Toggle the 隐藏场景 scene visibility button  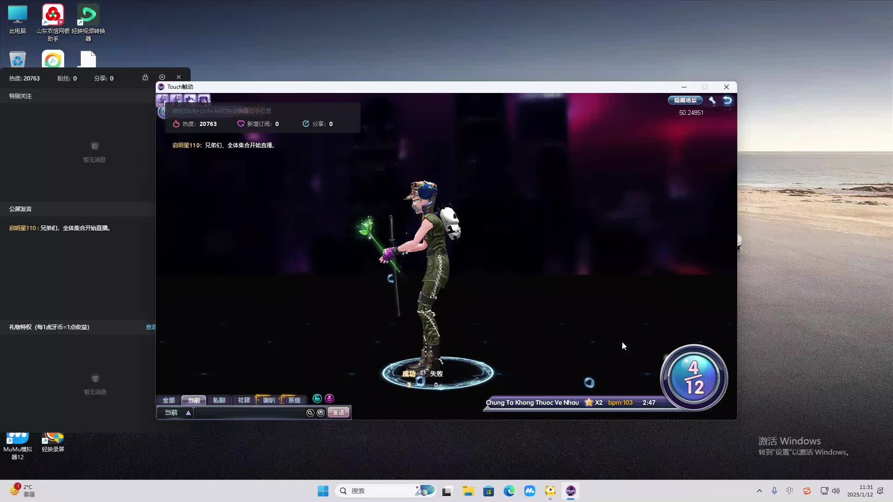coord(685,100)
